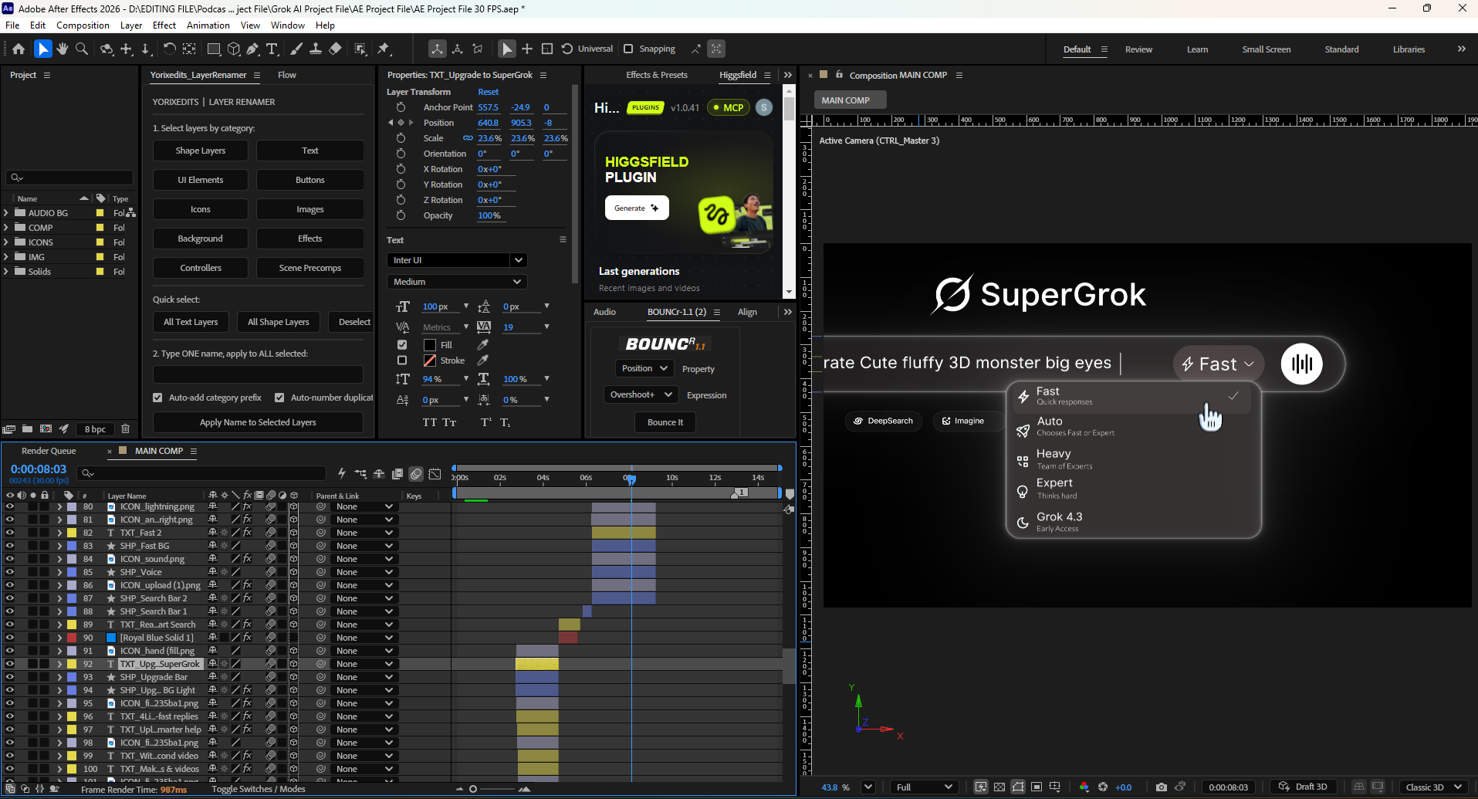The image size is (1478, 799).
Task: Click the Fill eyedropper icon
Action: 483,344
